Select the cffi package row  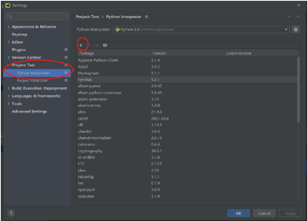[x=187, y=125]
